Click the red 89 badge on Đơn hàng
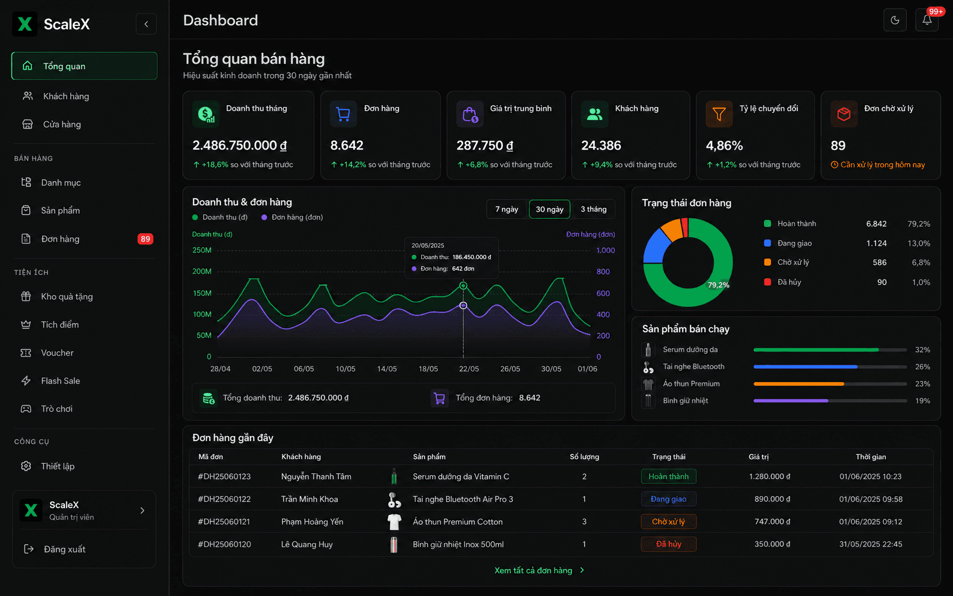 pyautogui.click(x=145, y=239)
